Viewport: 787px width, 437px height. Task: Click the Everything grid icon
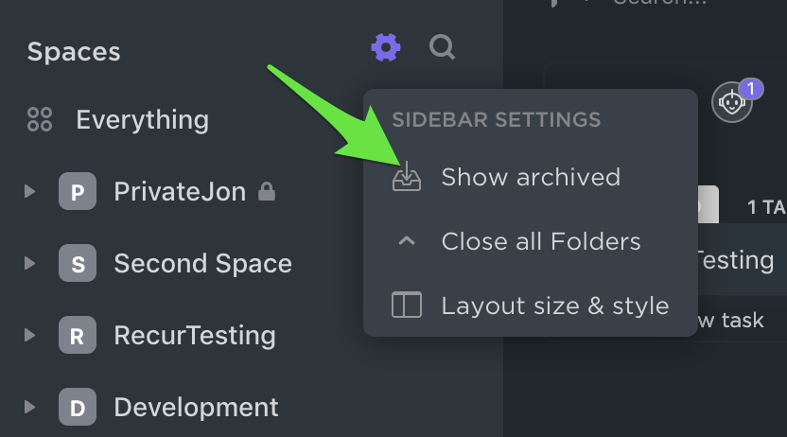coord(40,119)
